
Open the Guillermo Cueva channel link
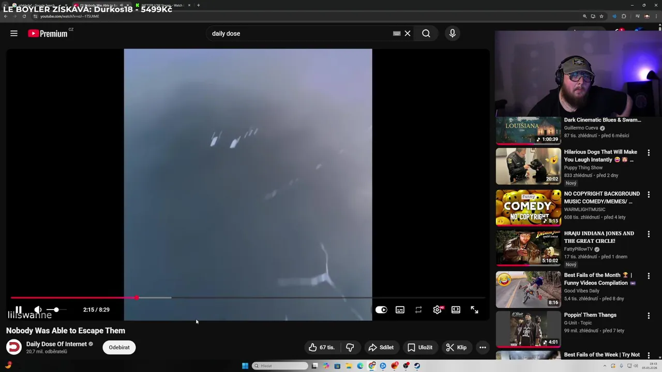click(581, 128)
